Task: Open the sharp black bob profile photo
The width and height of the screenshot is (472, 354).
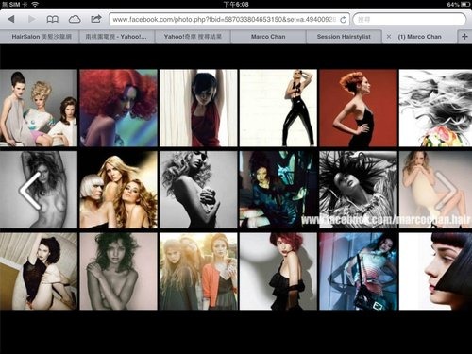Action: click(435, 271)
